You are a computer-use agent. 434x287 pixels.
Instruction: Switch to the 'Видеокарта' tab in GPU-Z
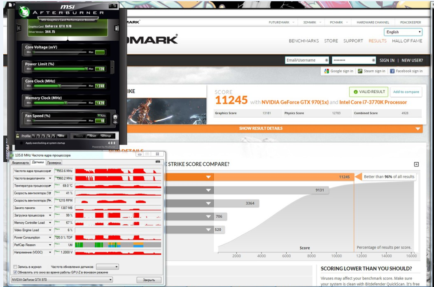coord(21,162)
